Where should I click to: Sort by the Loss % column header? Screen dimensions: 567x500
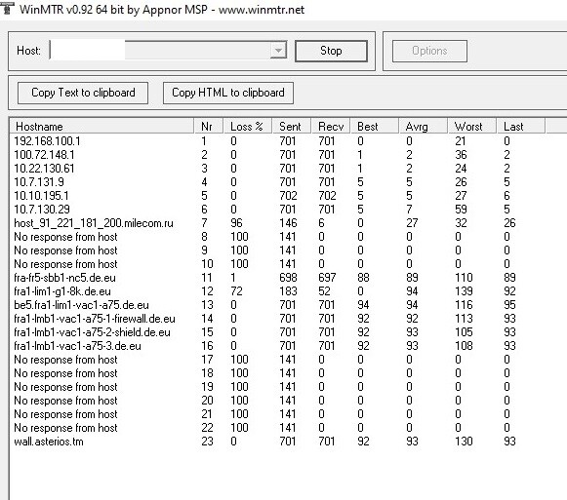(247, 127)
